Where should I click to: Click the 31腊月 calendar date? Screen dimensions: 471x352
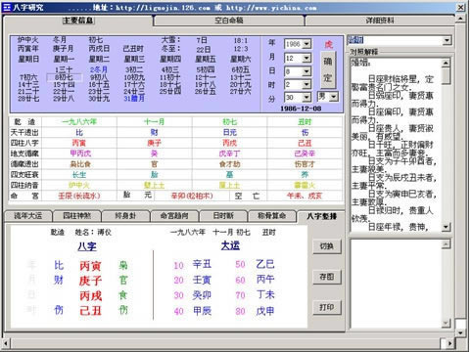pyautogui.click(x=134, y=98)
